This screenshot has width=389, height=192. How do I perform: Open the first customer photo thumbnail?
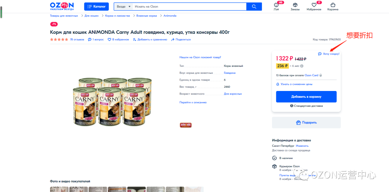pyautogui.click(x=59, y=189)
